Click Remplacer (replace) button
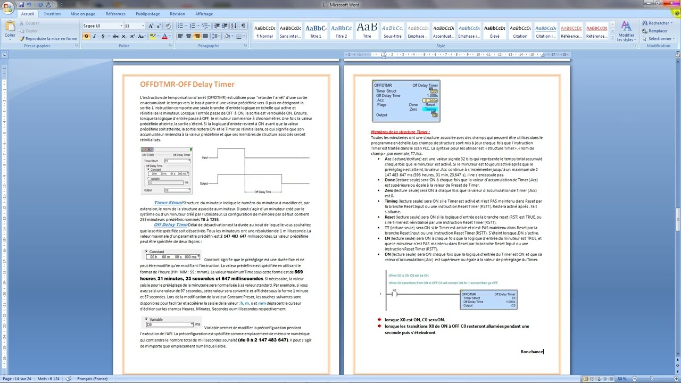681x383 pixels. tap(655, 31)
